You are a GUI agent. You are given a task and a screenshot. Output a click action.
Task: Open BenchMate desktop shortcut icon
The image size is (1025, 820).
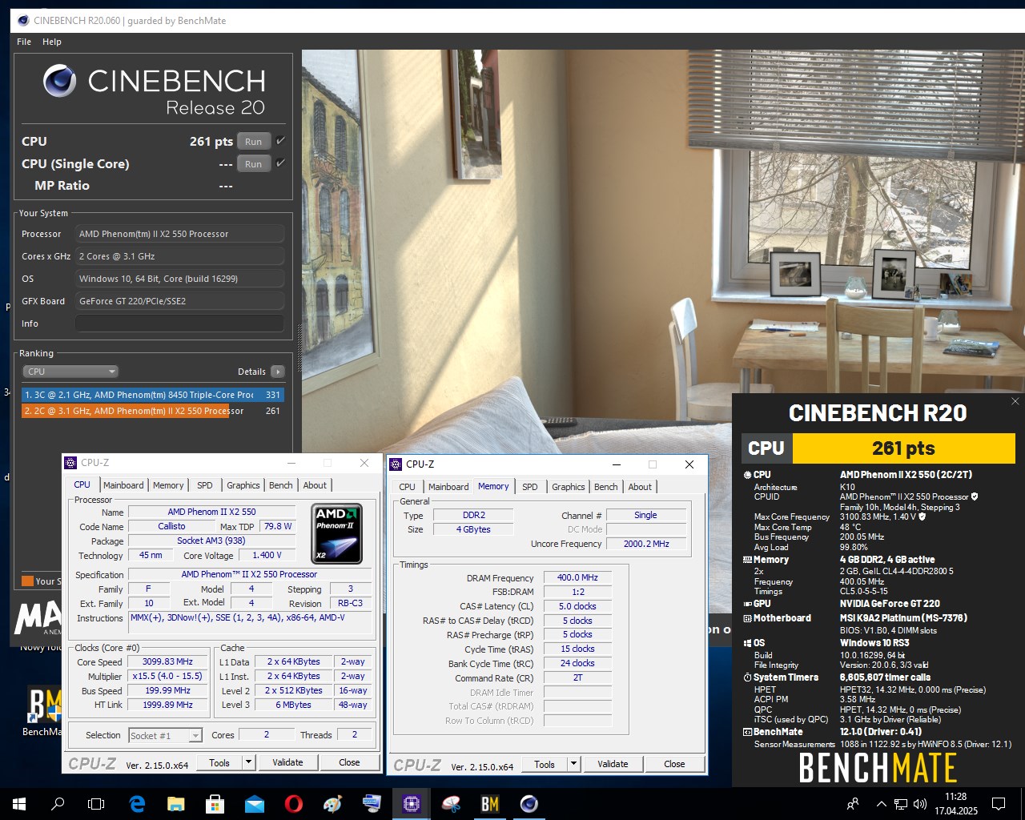[44, 712]
